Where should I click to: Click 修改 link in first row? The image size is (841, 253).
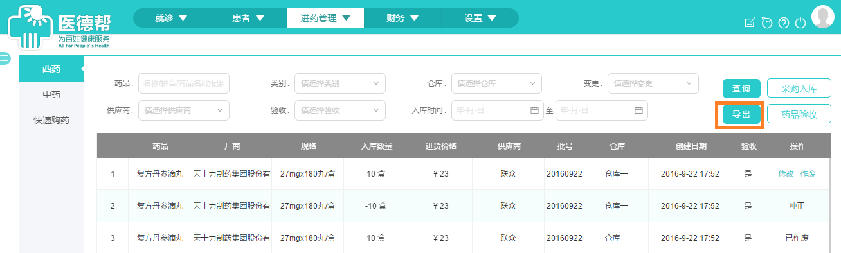pos(786,174)
